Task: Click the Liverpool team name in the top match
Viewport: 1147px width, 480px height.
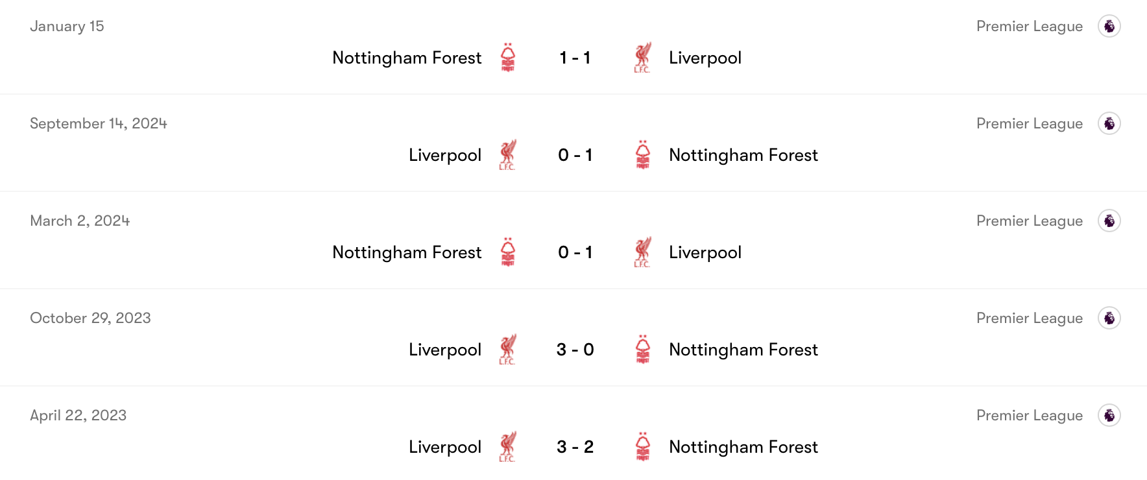Action: point(706,57)
